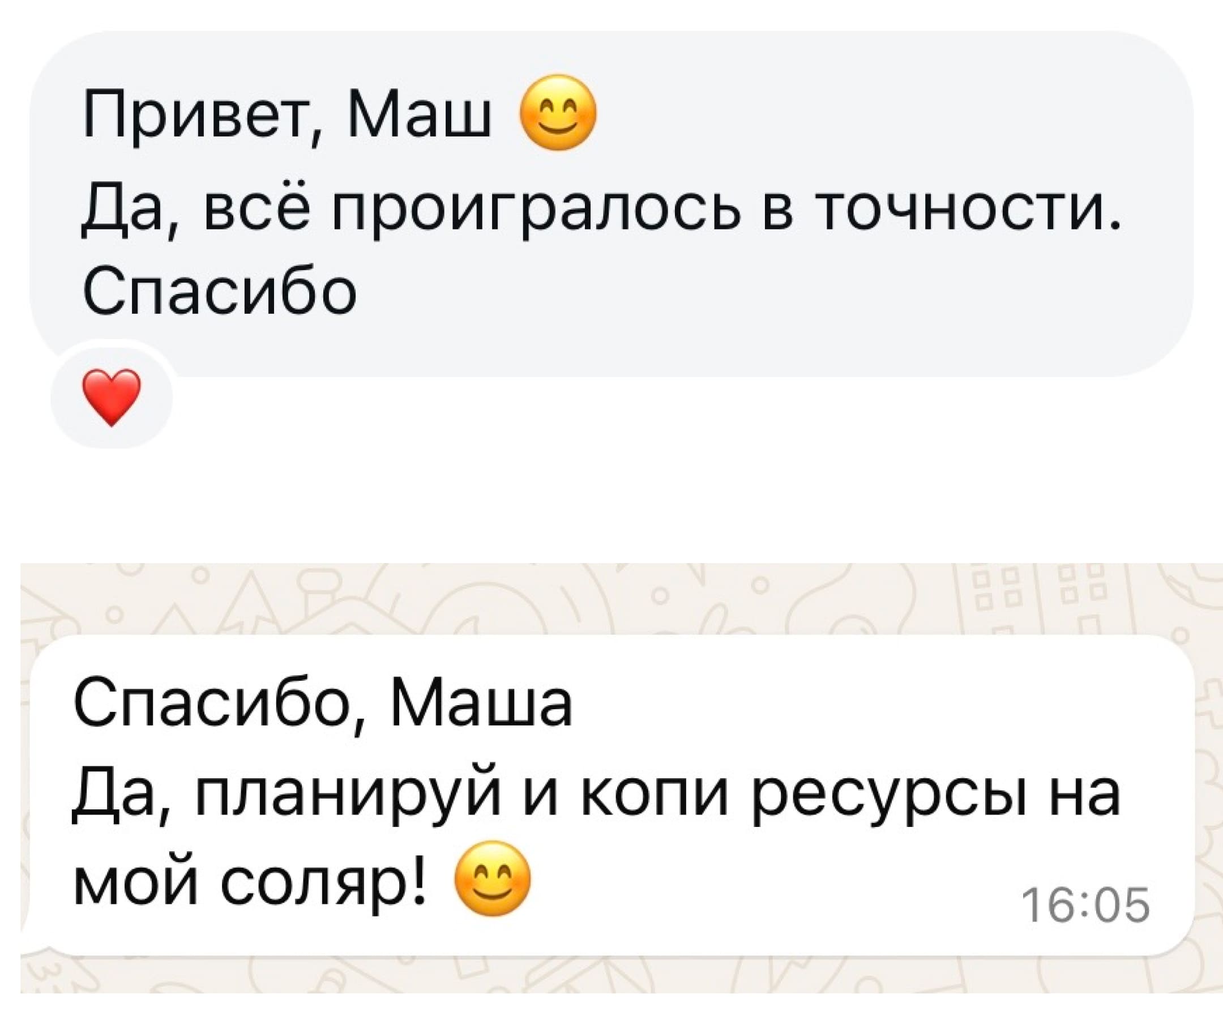Viewport: 1223px width, 1015px height.
Task: Click the doodle wallpaper above the white bubble
Action: (611, 599)
